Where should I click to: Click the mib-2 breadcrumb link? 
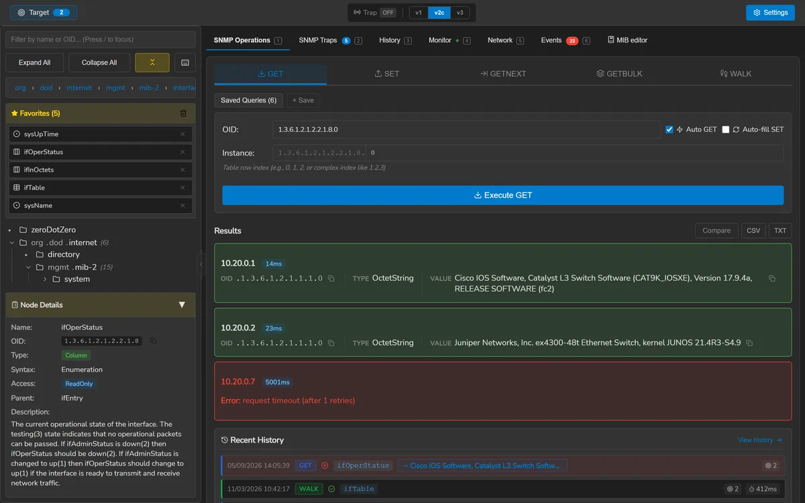149,88
